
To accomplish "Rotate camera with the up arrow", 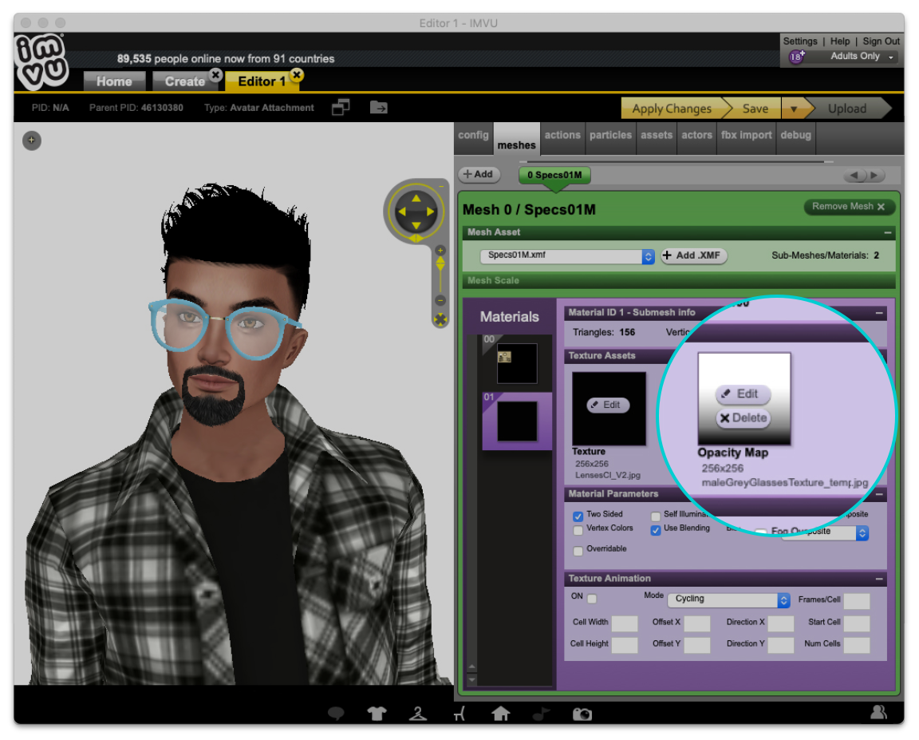I will 416,198.
